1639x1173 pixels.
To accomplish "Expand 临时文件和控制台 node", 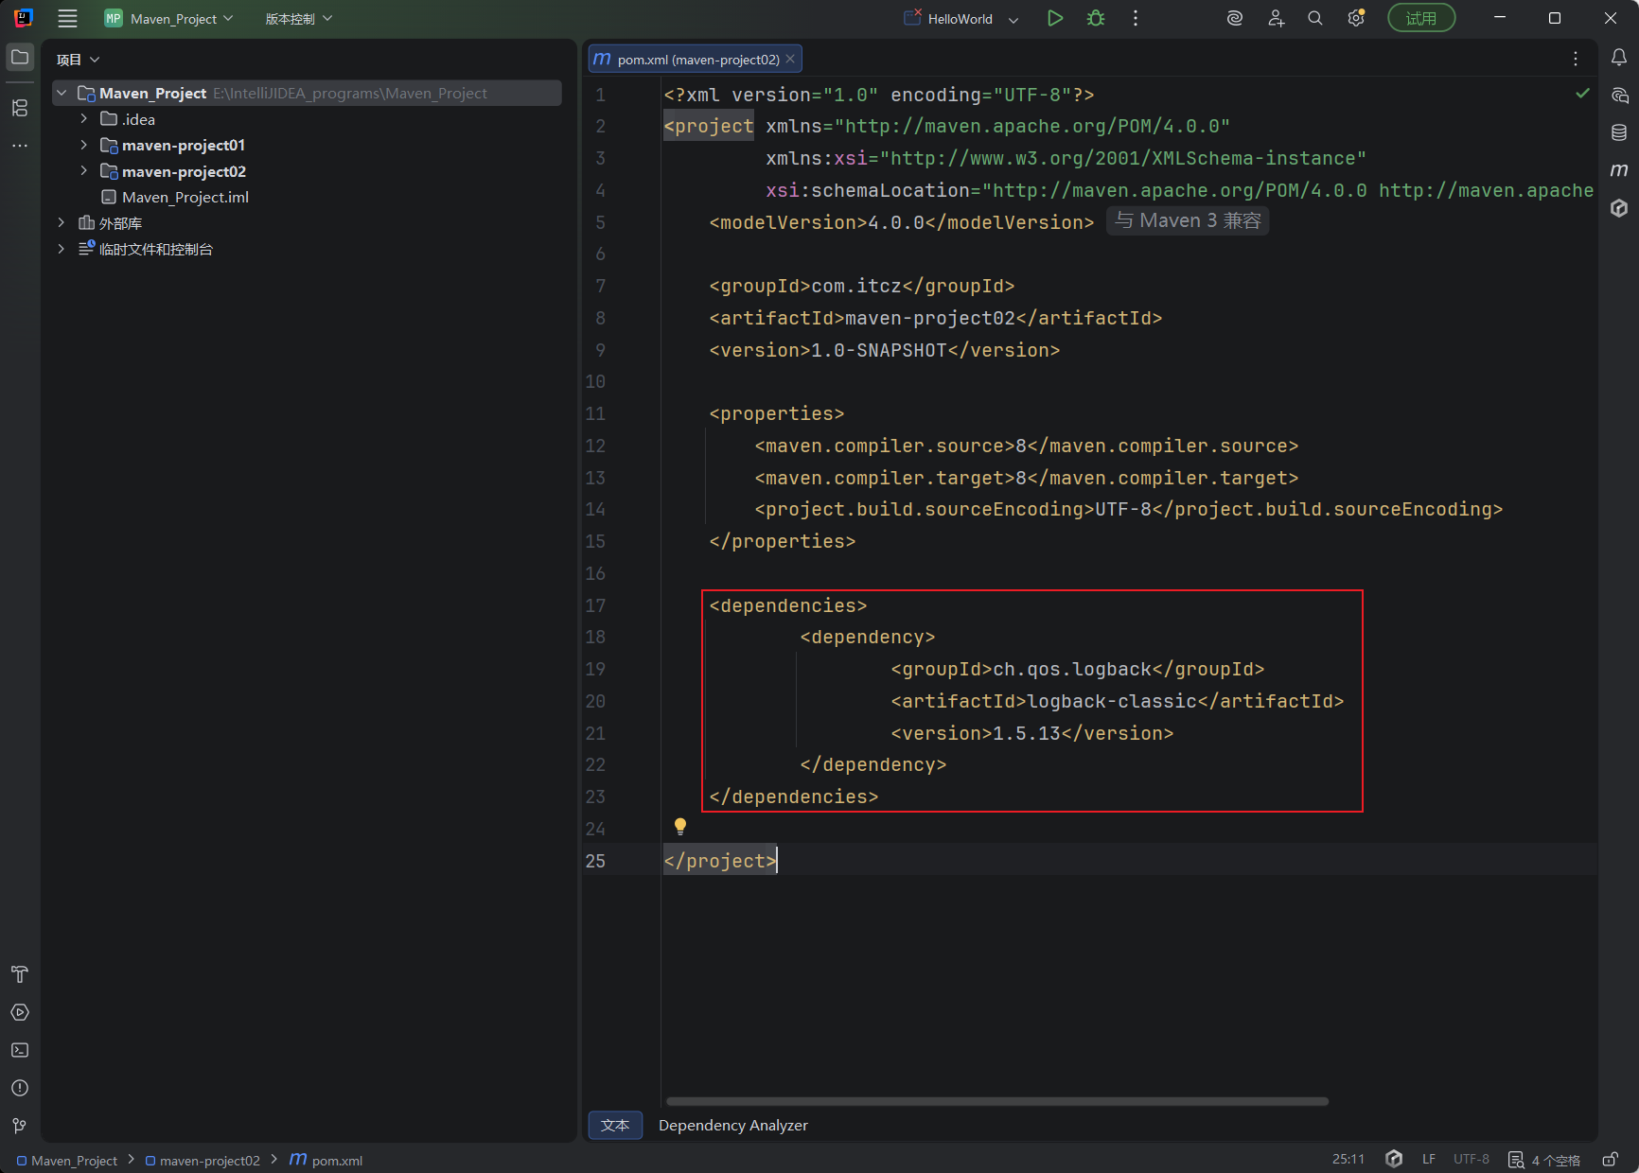I will tap(62, 249).
